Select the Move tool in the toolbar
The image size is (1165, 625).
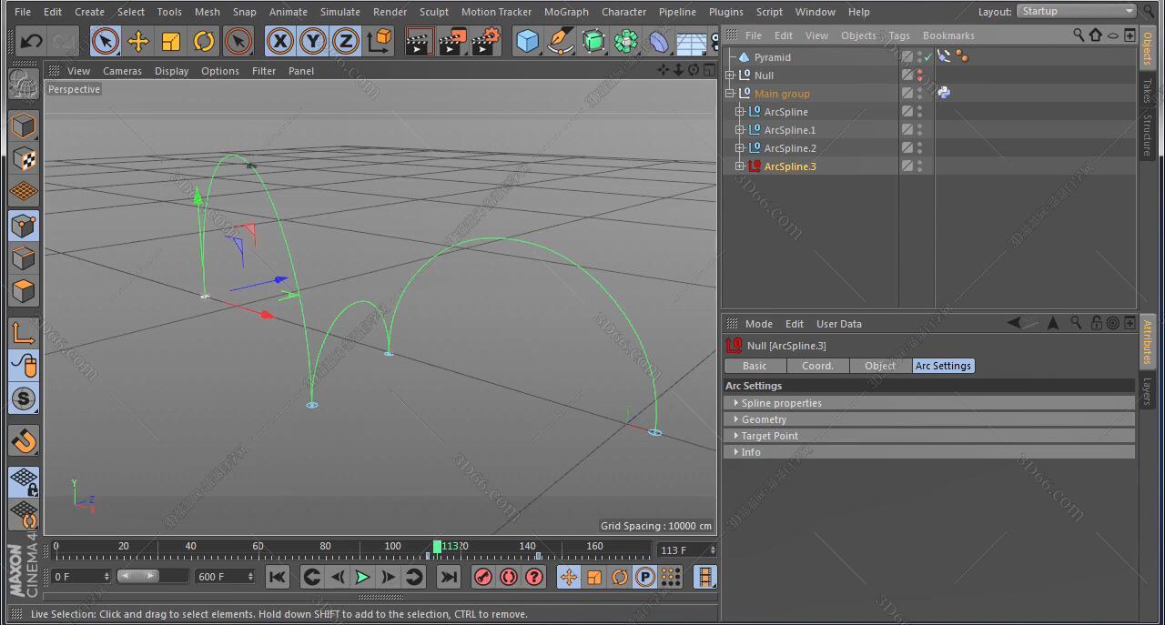139,41
